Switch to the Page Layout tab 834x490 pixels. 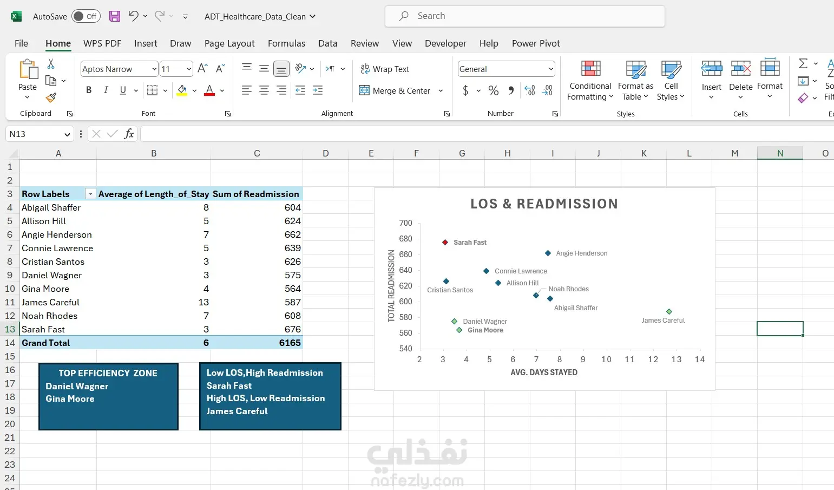pos(229,43)
